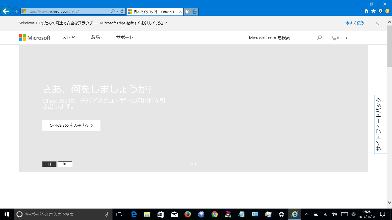Refresh the page with the reload icon
The height and width of the screenshot is (220, 392).
122,11
